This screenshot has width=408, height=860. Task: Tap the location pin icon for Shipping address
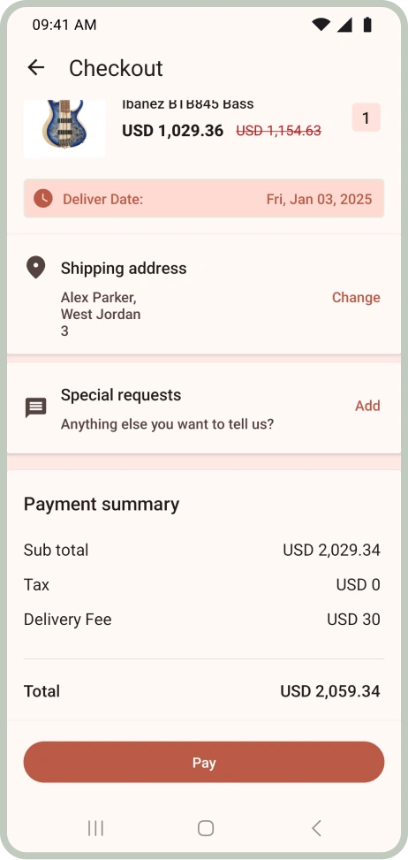pos(35,268)
